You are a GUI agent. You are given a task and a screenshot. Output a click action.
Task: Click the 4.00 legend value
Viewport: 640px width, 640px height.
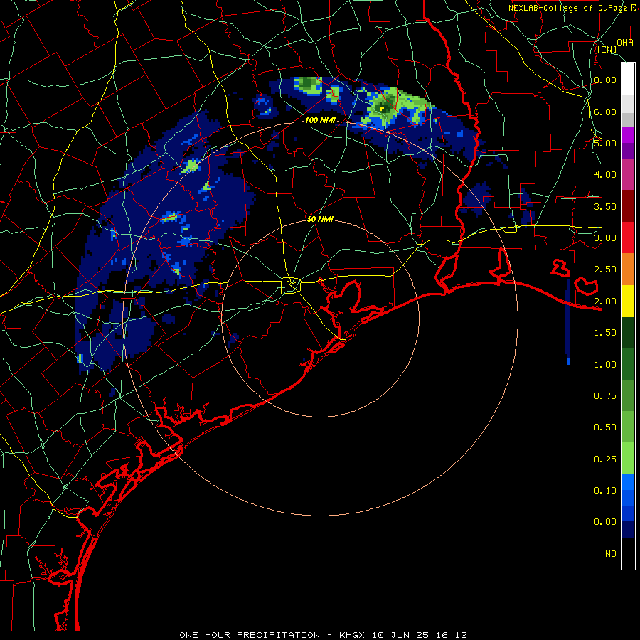(605, 175)
